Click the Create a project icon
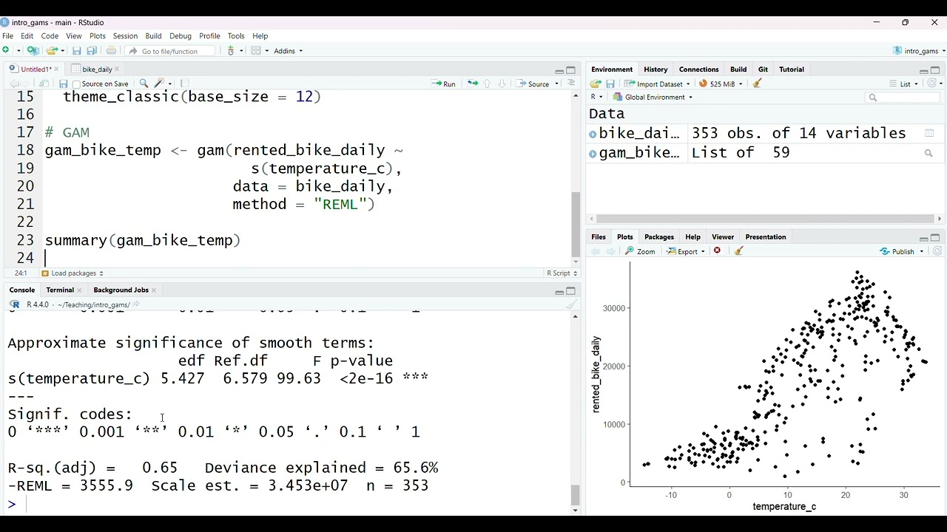This screenshot has width=947, height=532. 33,51
